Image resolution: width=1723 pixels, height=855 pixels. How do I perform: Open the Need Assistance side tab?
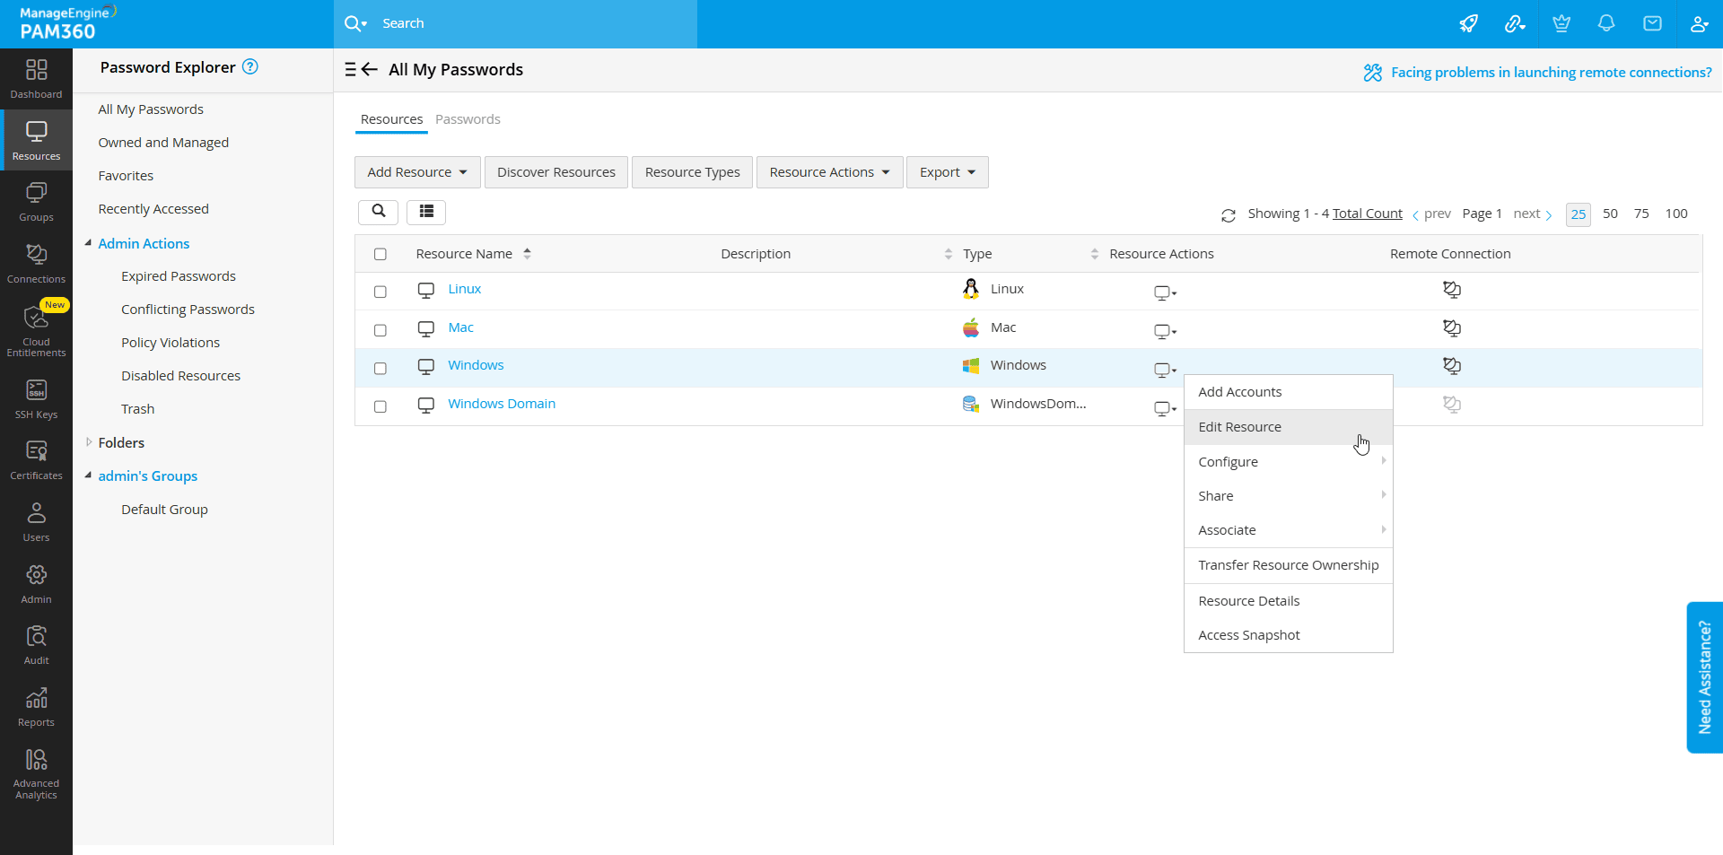pos(1704,677)
